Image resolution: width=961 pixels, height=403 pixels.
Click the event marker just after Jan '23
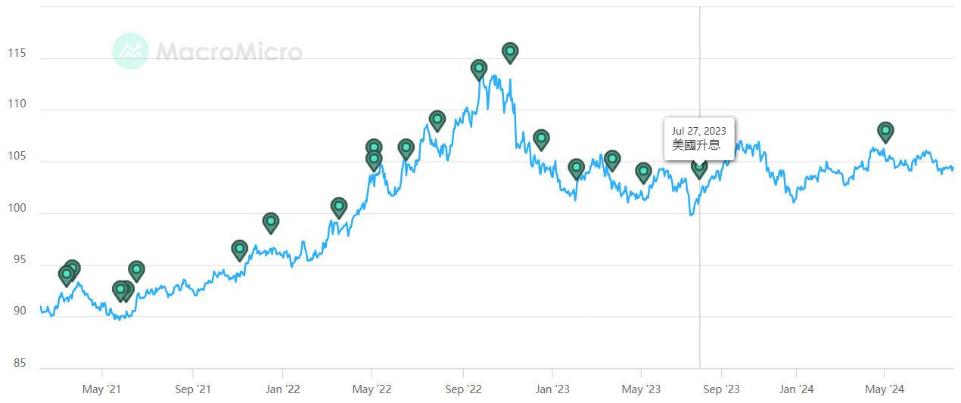click(576, 167)
